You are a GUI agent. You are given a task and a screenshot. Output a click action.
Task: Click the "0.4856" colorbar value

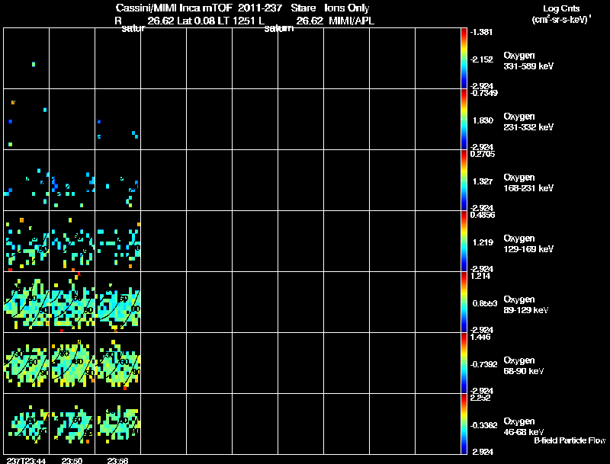[483, 215]
